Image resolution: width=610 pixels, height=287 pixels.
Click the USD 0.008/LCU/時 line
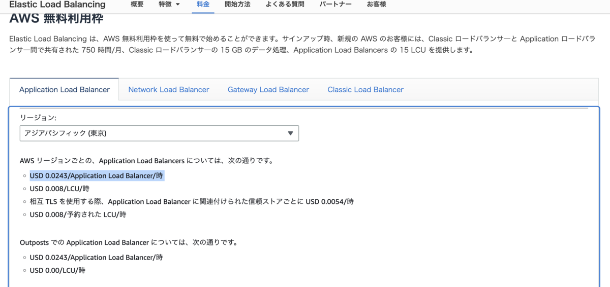click(x=59, y=189)
